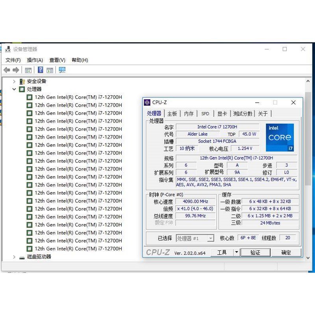Click the 工具 button in CPU-Z
The height and width of the screenshot is (315, 315).
coord(222,252)
